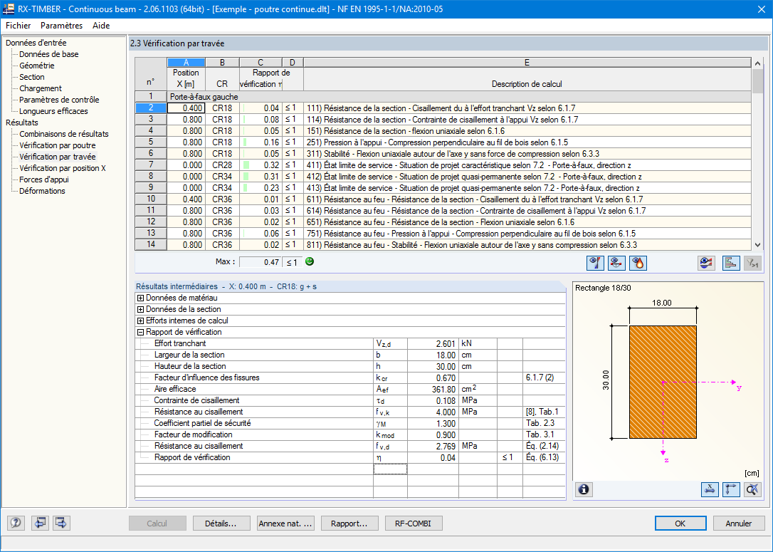This screenshot has width=773, height=552.
Task: Click Tab. 2.3 reference cell
Action: [x=544, y=423]
